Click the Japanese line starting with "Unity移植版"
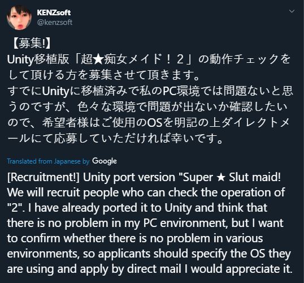 [149, 59]
